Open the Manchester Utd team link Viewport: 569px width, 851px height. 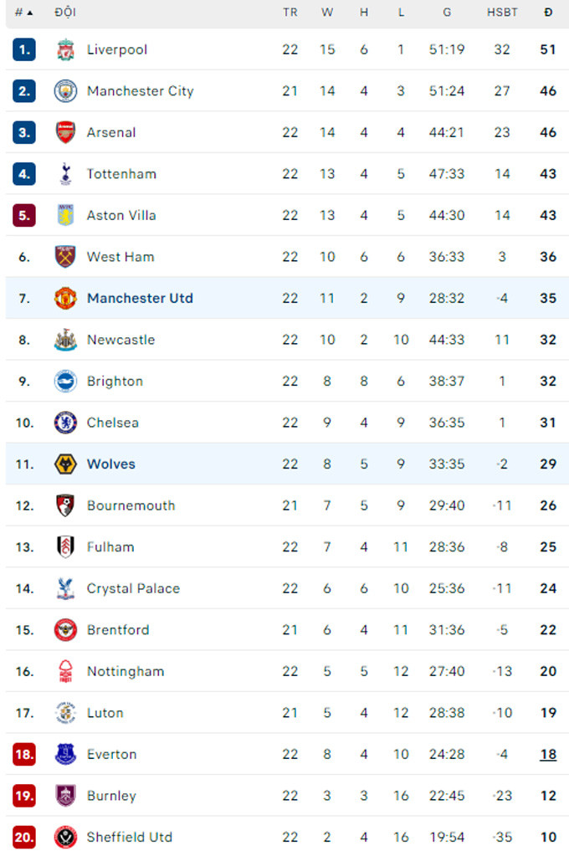click(x=140, y=299)
